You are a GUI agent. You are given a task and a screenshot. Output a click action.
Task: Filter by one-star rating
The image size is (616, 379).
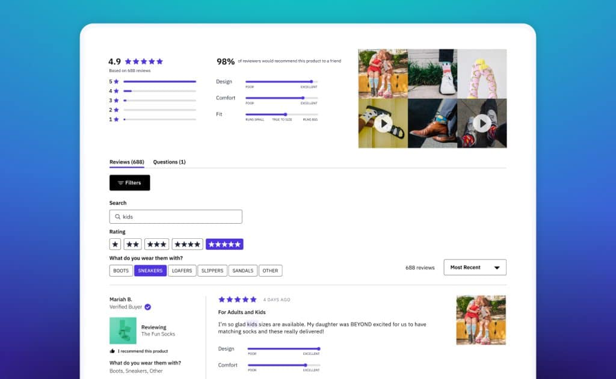115,244
